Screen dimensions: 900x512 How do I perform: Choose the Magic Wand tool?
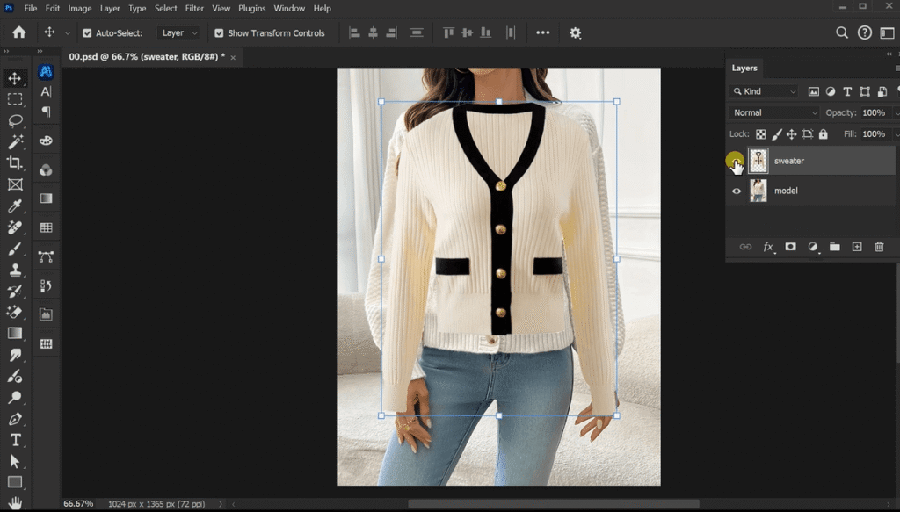point(15,141)
